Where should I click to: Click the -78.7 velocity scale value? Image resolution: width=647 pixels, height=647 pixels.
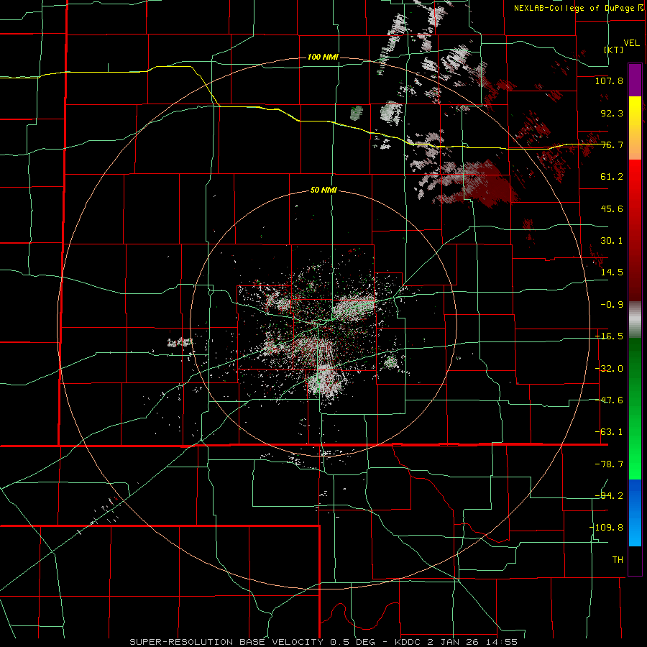point(609,464)
